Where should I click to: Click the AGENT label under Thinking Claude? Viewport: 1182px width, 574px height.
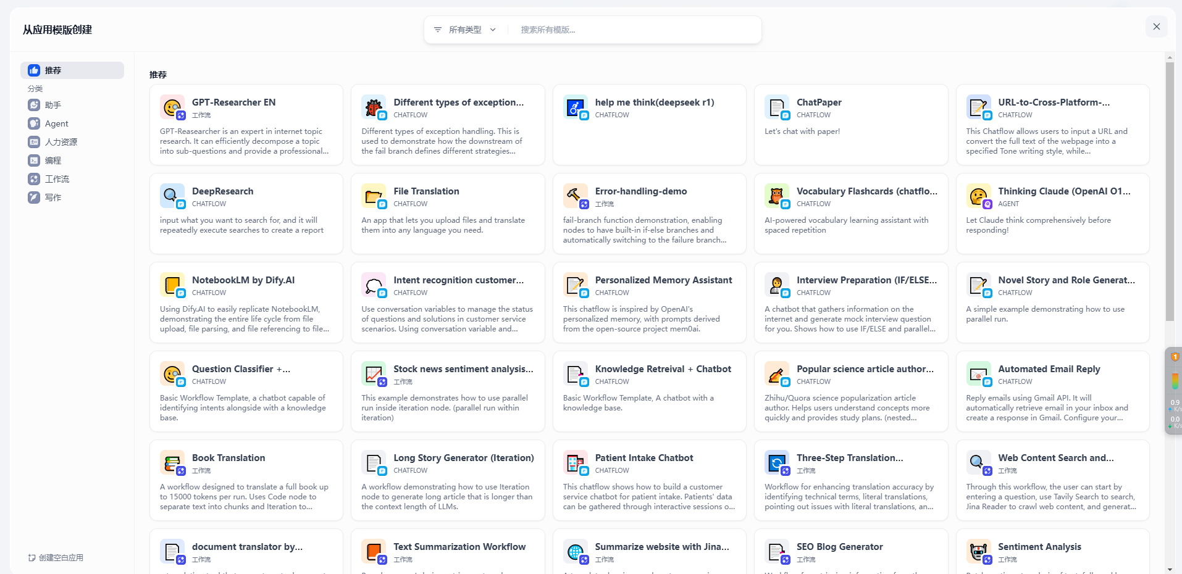(1008, 204)
